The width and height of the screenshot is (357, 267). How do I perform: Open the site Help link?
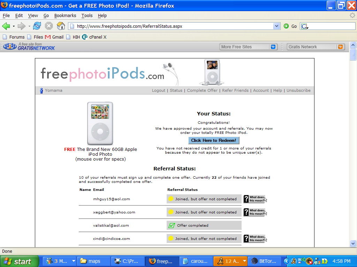click(278, 90)
